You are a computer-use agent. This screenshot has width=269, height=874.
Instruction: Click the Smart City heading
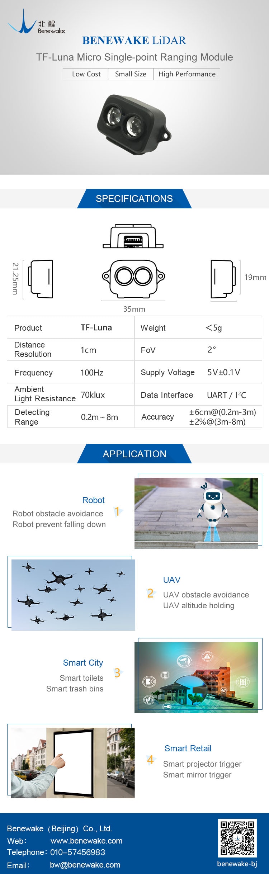pyautogui.click(x=83, y=663)
